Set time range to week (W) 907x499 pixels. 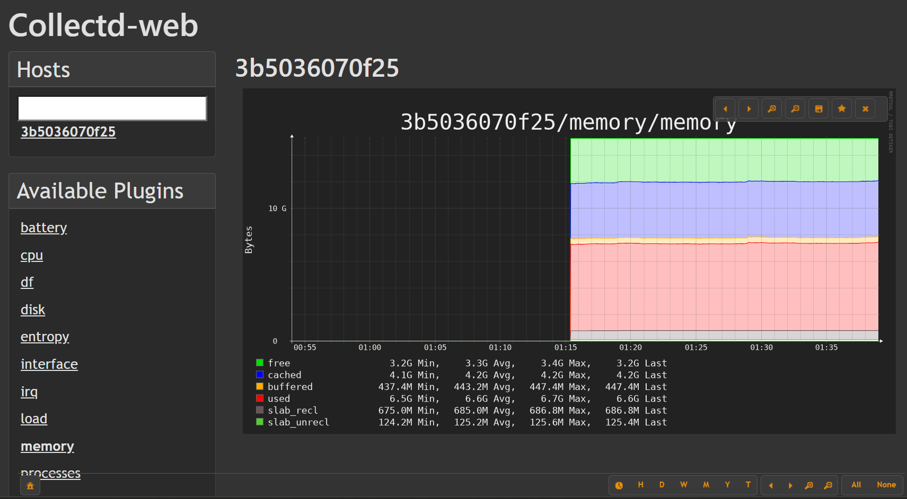pyautogui.click(x=684, y=485)
